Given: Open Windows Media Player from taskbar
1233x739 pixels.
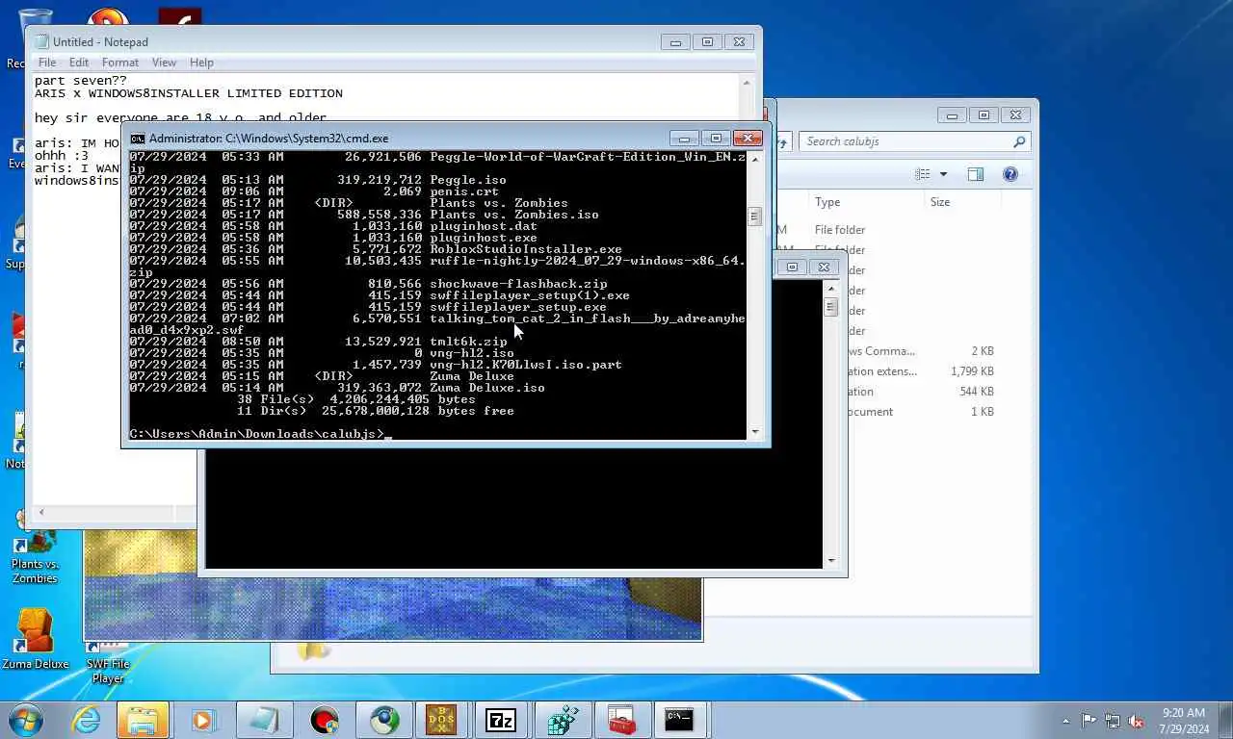Looking at the screenshot, I should tap(203, 720).
